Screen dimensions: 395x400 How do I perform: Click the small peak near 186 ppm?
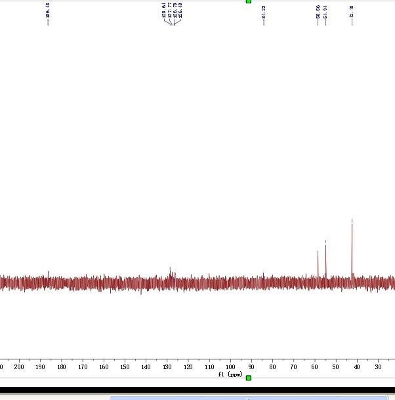pyautogui.click(x=48, y=275)
